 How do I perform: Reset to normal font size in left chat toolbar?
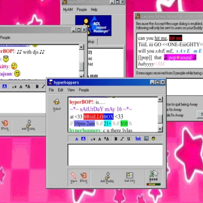21,87
